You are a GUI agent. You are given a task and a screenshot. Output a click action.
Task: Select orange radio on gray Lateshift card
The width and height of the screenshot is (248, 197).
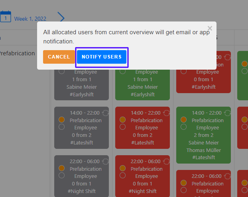point(61,119)
